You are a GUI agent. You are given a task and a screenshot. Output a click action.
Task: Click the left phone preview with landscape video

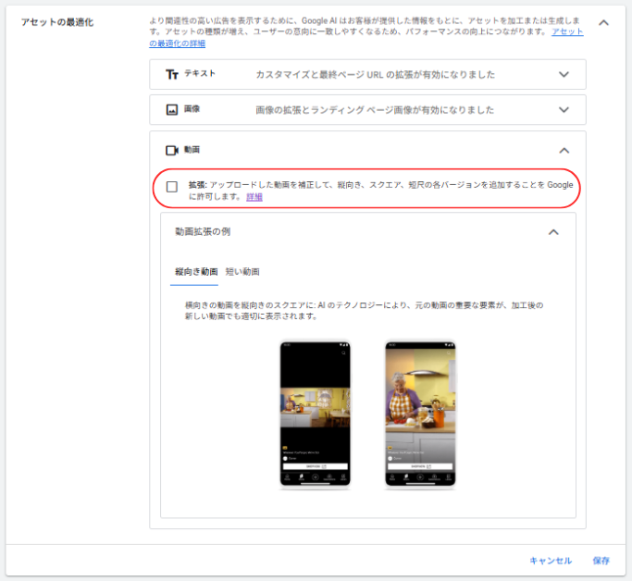[315, 414]
